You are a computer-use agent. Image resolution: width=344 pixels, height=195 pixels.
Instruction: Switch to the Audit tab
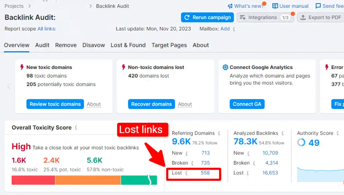pyautogui.click(x=42, y=45)
